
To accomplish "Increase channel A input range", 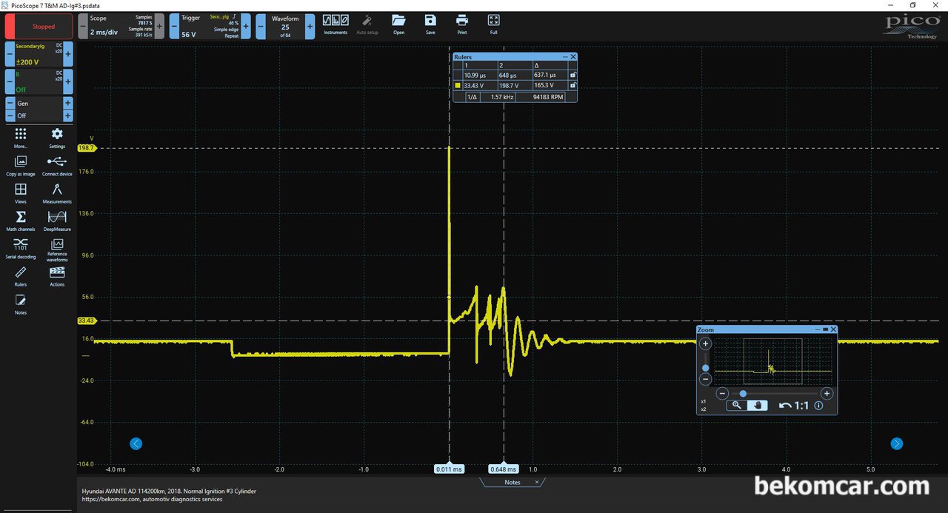I will point(68,54).
